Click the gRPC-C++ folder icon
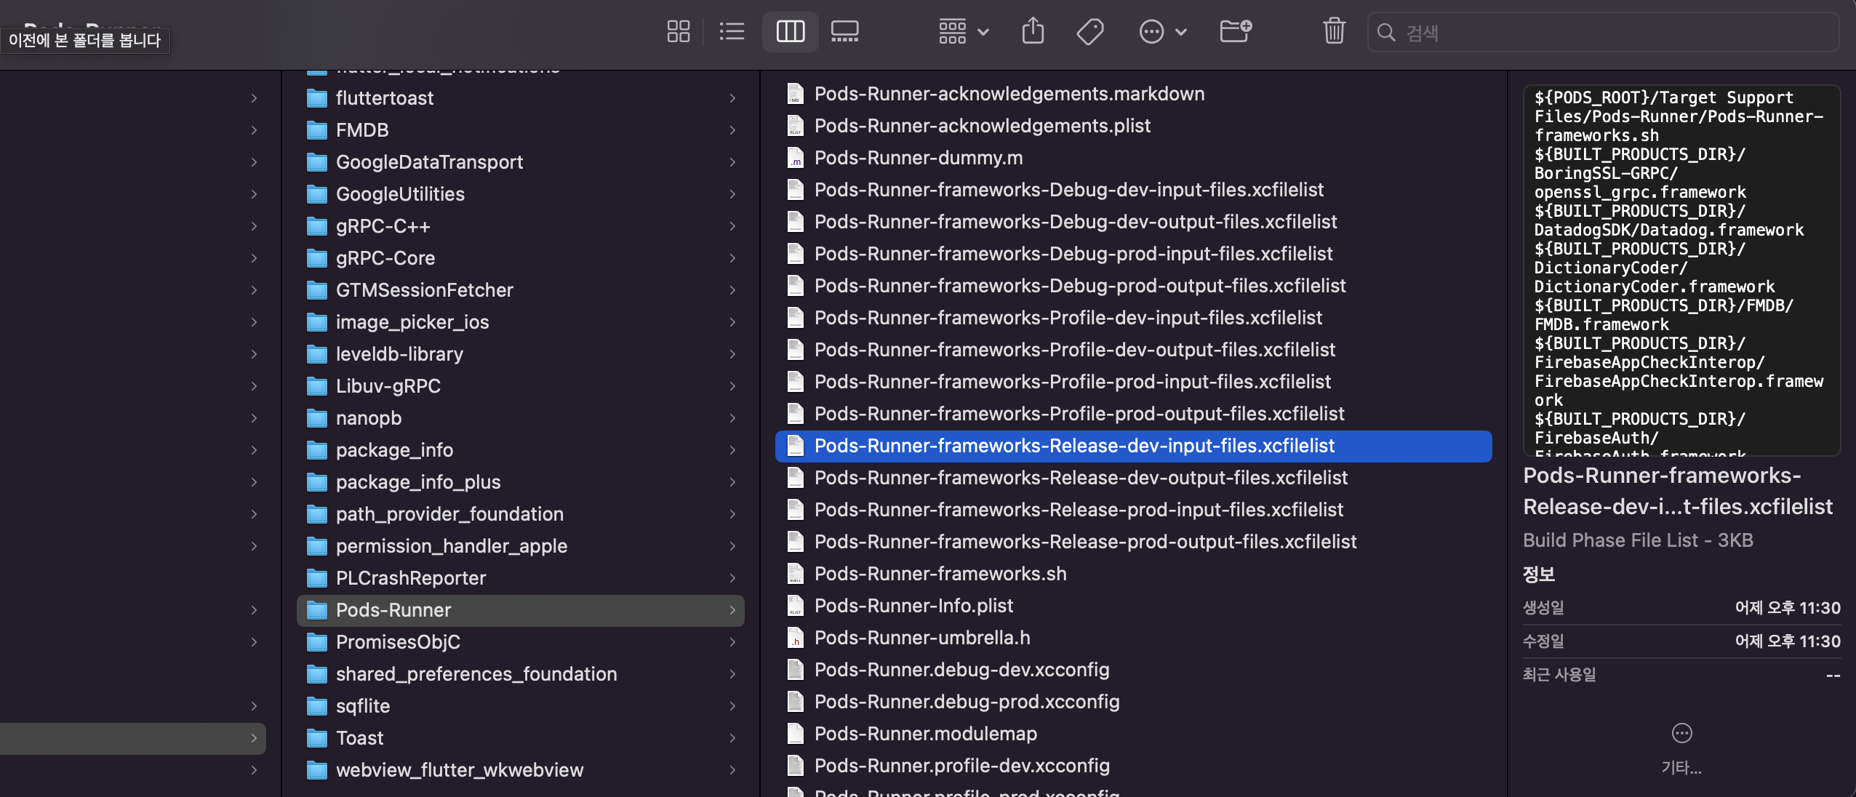 click(316, 226)
